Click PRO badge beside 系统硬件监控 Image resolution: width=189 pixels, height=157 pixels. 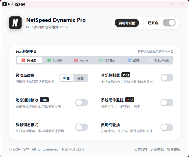click(129, 100)
